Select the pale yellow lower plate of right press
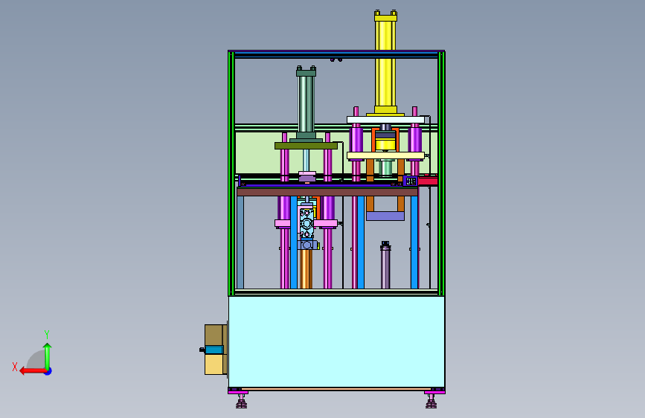 point(385,155)
